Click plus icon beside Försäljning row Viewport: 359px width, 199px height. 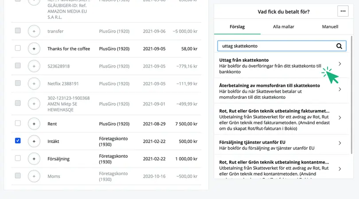(34, 159)
